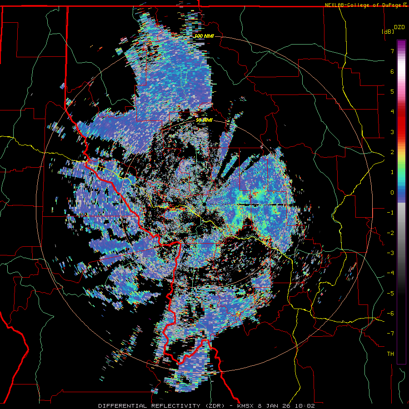409x409 pixels.
Task: Click the TH label on legend
Action: [x=390, y=354]
